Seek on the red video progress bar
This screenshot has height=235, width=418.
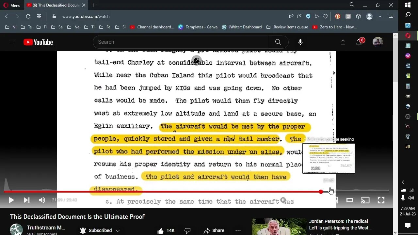coord(162,192)
